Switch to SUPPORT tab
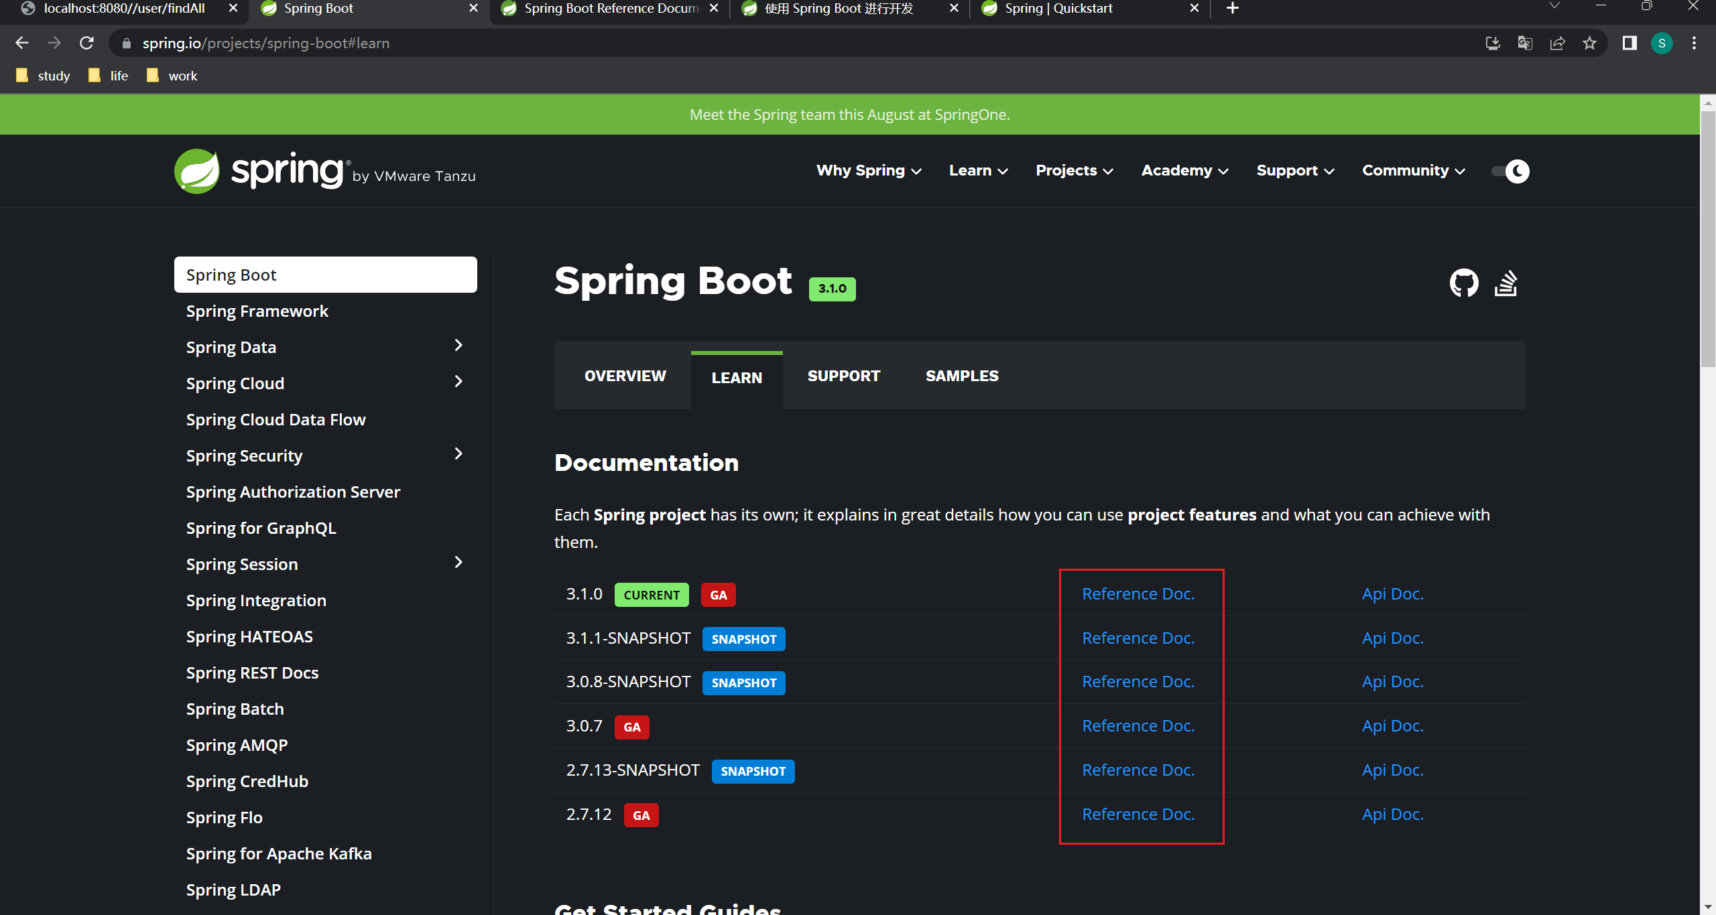 point(843,376)
